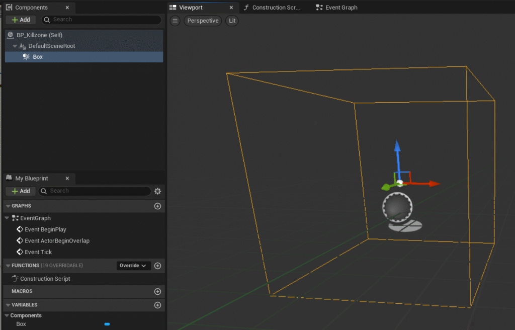The width and height of the screenshot is (515, 330).
Task: Click the viewport options hamburger menu icon
Action: [x=175, y=21]
